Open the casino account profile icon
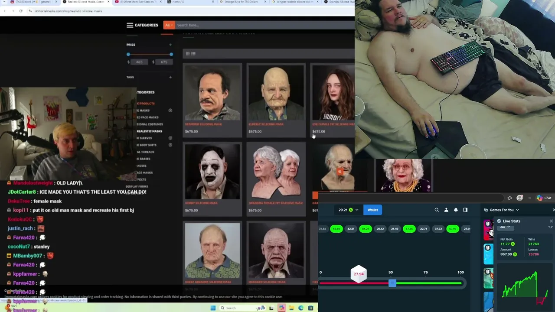This screenshot has height=312, width=555. pyautogui.click(x=446, y=210)
